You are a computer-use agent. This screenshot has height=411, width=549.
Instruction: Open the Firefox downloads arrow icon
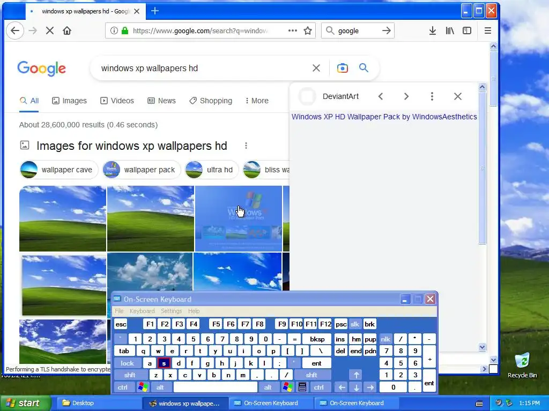pos(433,31)
